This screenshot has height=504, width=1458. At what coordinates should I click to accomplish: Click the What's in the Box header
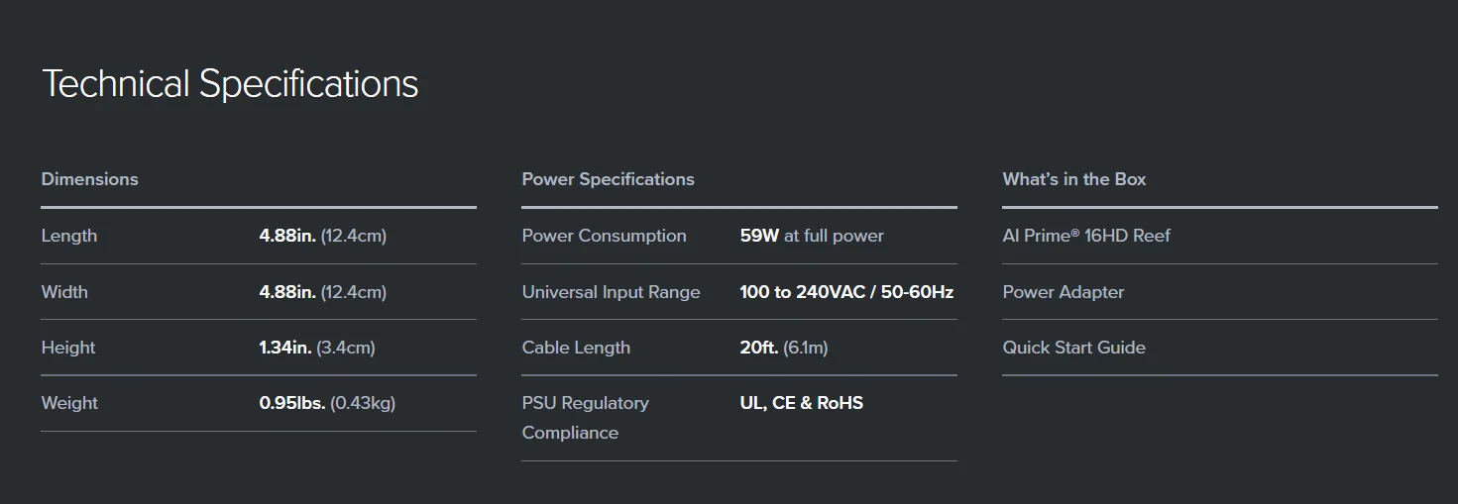pyautogui.click(x=1073, y=179)
